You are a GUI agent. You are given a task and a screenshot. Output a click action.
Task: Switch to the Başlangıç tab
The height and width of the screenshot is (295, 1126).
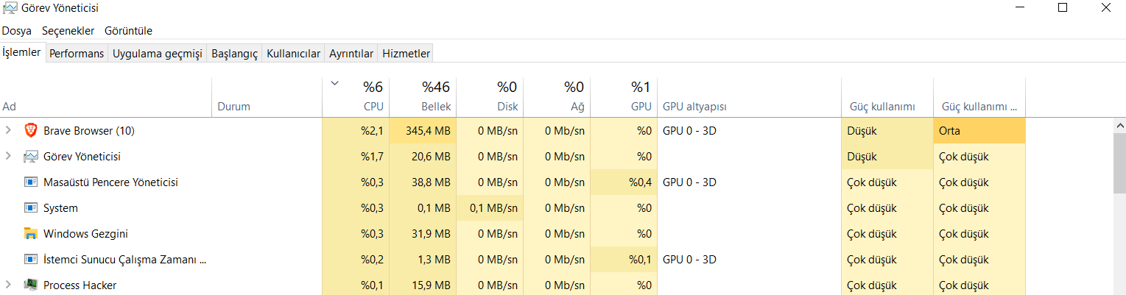(234, 54)
